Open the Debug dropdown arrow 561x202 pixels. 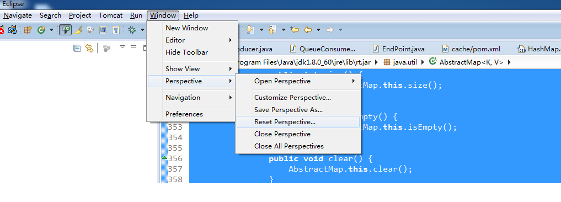click(x=142, y=30)
